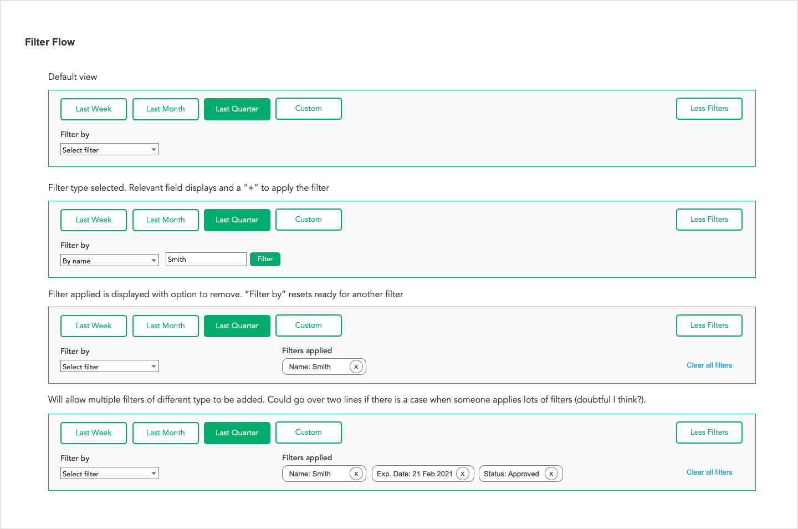The height and width of the screenshot is (529, 798).
Task: Click Clear all filters in three-filters panel
Action: pos(709,472)
